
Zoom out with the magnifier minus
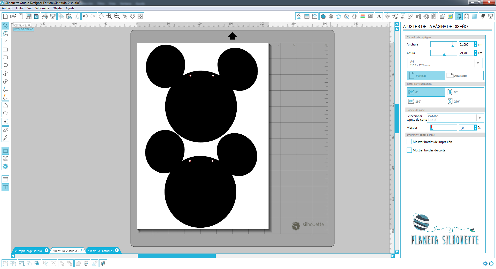coord(117,16)
